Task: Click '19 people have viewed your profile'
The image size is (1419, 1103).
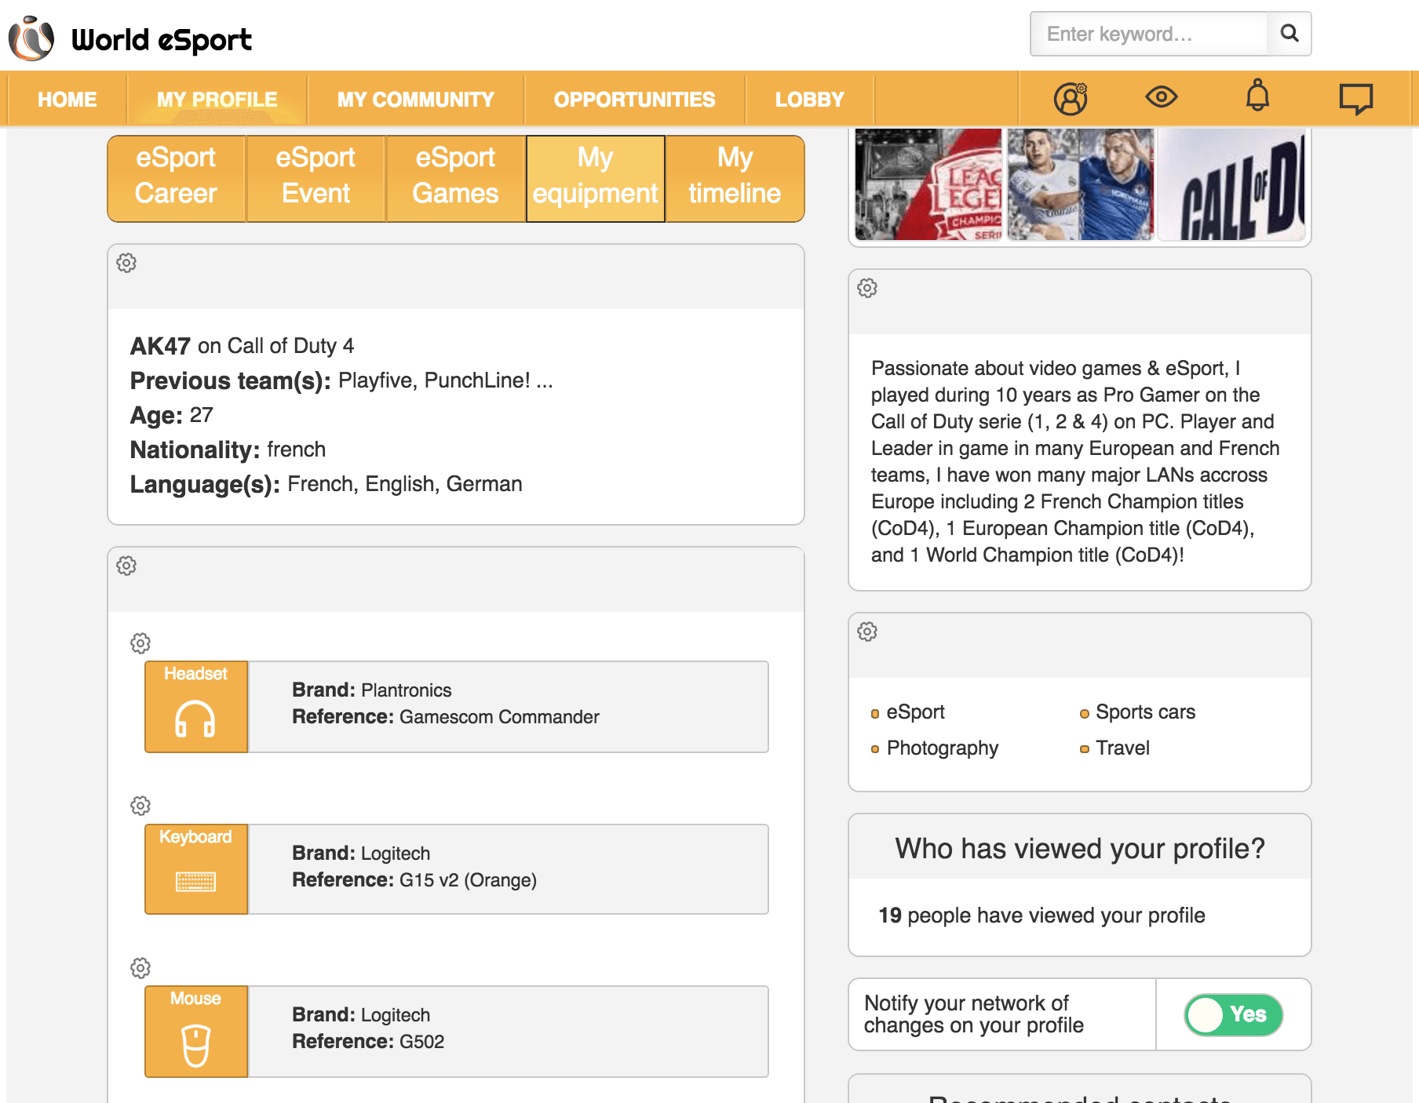Action: 1041,916
